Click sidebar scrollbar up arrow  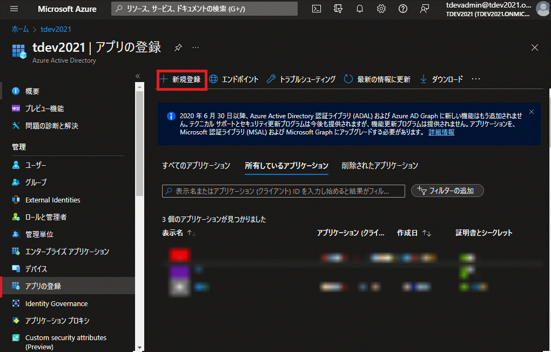139,87
